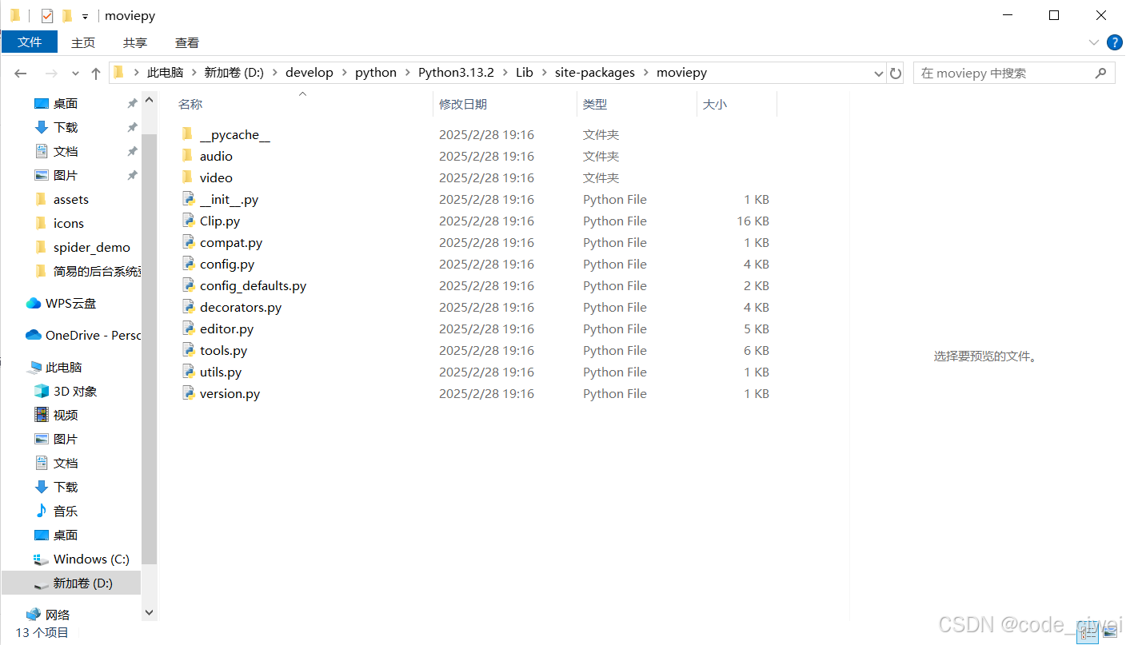Select 此电脑 in the sidebar
This screenshot has width=1126, height=645.
[x=54, y=367]
